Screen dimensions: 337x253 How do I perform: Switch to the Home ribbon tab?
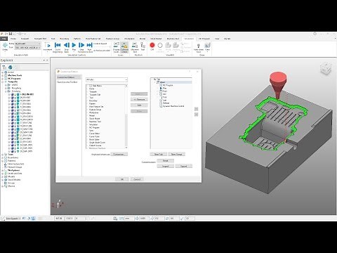tap(13, 39)
